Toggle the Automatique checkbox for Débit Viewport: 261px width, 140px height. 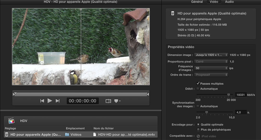(198, 89)
